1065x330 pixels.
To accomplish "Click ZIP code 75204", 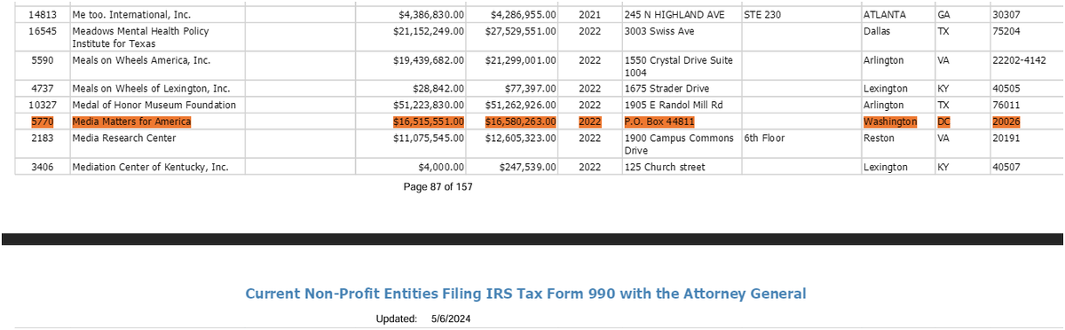I will point(1007,31).
